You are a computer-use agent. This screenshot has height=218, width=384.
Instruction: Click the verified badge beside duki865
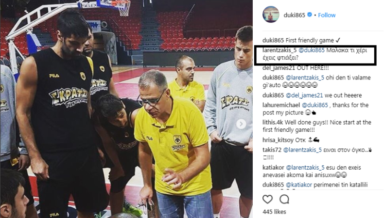[x=310, y=15]
